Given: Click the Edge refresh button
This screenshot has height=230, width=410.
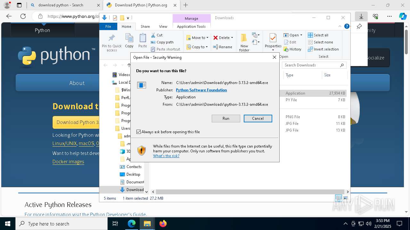Looking at the screenshot, I should tap(23, 16).
